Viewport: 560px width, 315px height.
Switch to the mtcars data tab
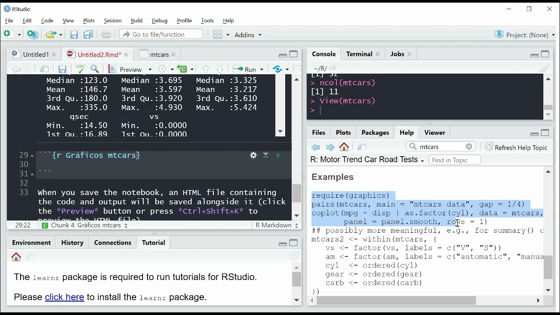point(159,55)
